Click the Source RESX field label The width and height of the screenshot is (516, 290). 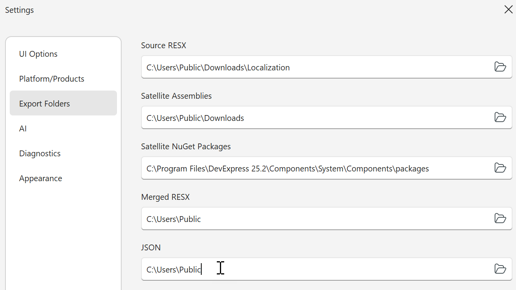pyautogui.click(x=164, y=45)
